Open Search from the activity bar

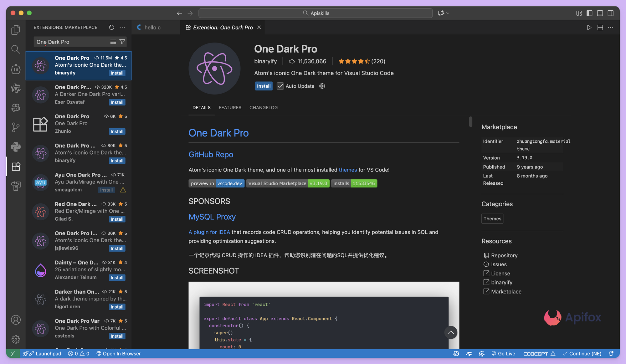15,49
